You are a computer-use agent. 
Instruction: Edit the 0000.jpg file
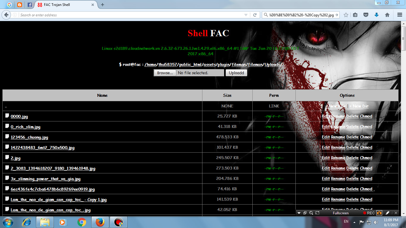pyautogui.click(x=326, y=116)
